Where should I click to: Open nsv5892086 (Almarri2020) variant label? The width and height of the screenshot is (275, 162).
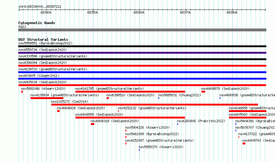(x=43, y=89)
